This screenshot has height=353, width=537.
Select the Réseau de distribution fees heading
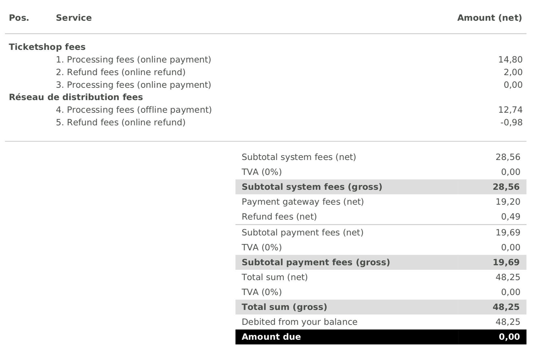(x=76, y=97)
